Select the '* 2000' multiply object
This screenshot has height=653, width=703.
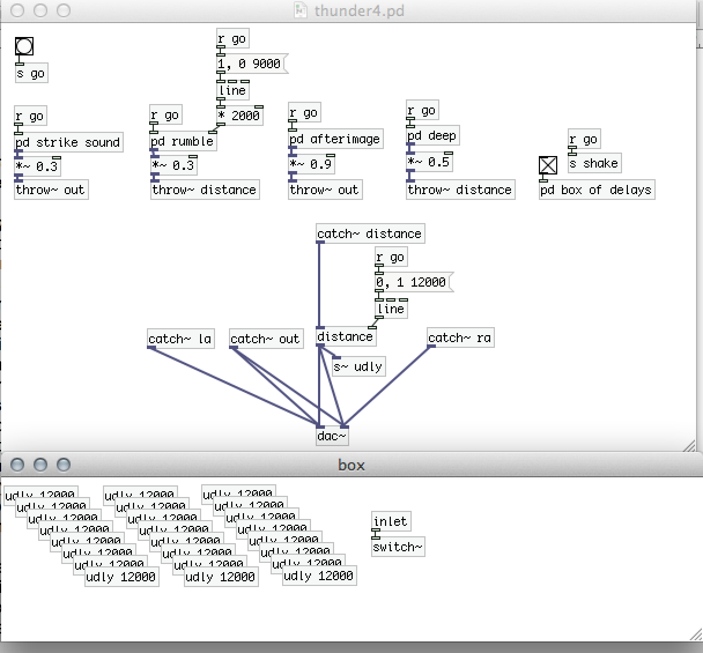pyautogui.click(x=240, y=116)
